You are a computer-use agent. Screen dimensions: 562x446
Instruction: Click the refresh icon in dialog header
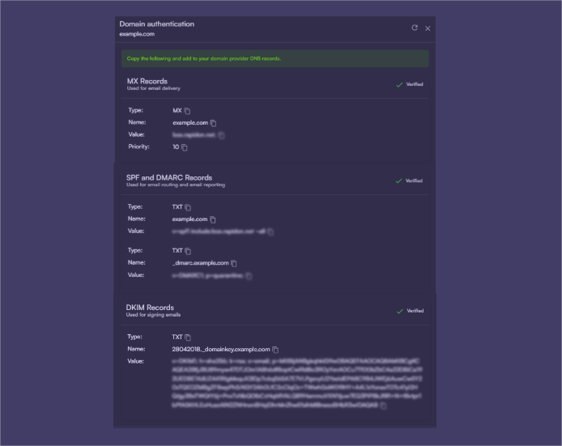point(415,28)
